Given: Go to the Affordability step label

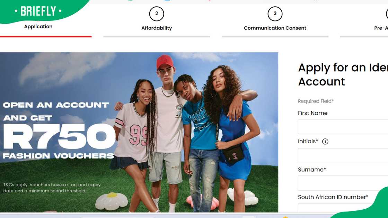Looking at the screenshot, I should point(157,28).
